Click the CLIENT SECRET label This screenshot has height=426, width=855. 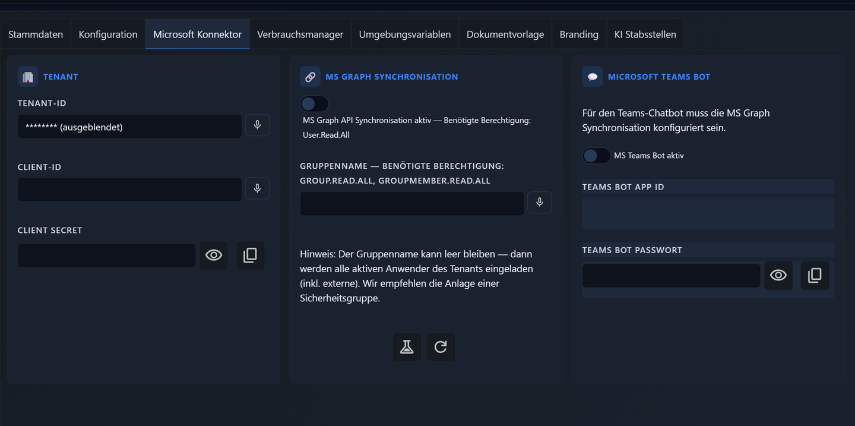click(50, 231)
